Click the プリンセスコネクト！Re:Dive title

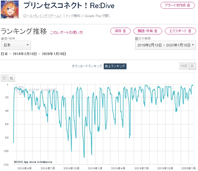69,6
